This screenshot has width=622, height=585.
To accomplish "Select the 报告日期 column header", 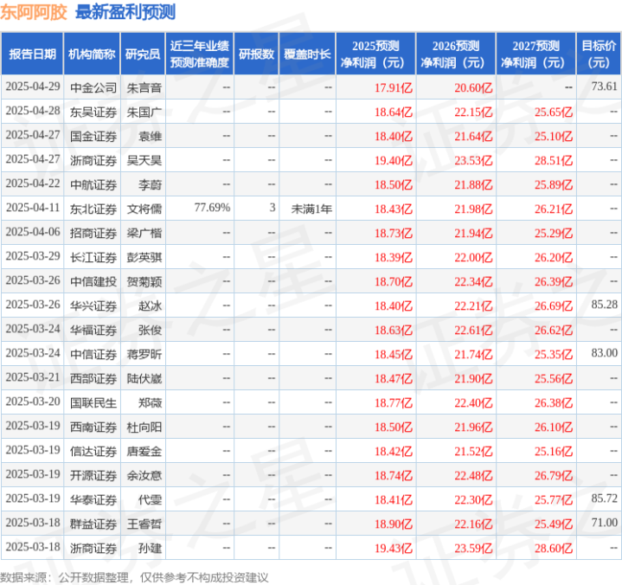I will [32, 54].
